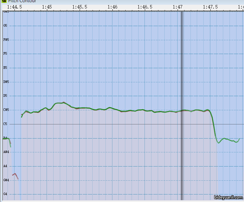Click the D#5 pitch axis label
Image resolution: width=244 pixels, height=202 pixels.
6,82
